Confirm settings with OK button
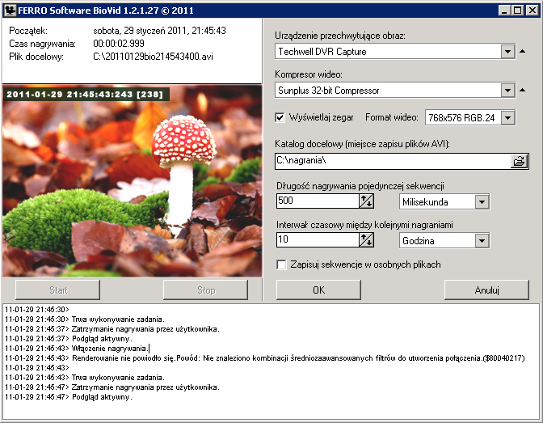543x423 pixels. 318,290
